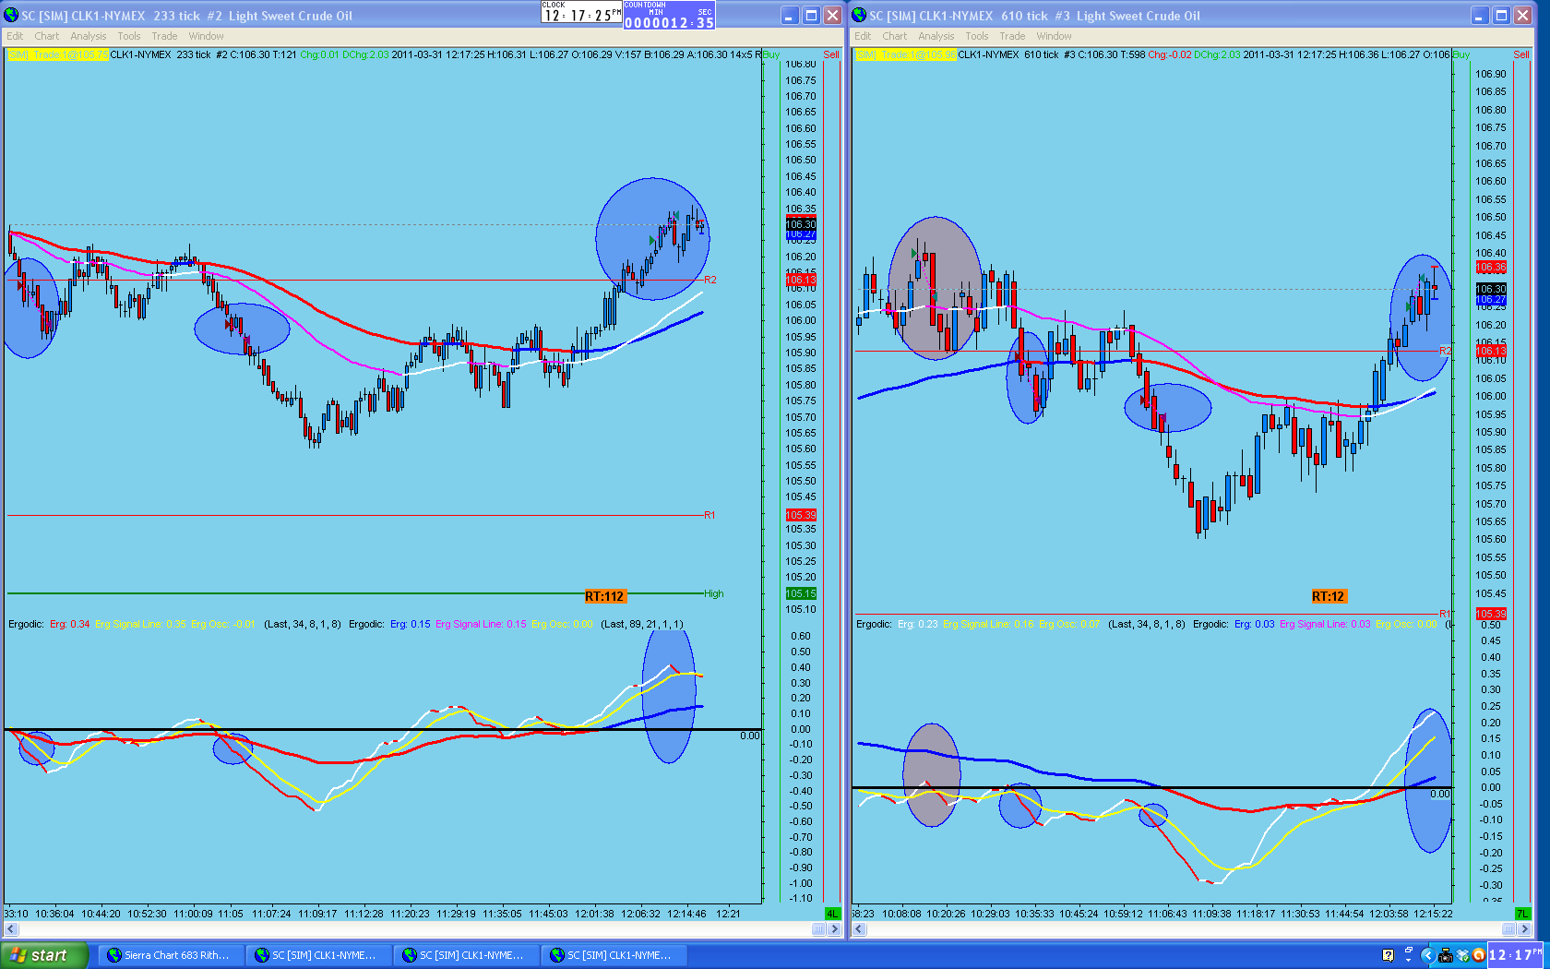Screen dimensions: 1550x969
Task: Click the help question-mark tray icon
Action: [1388, 955]
